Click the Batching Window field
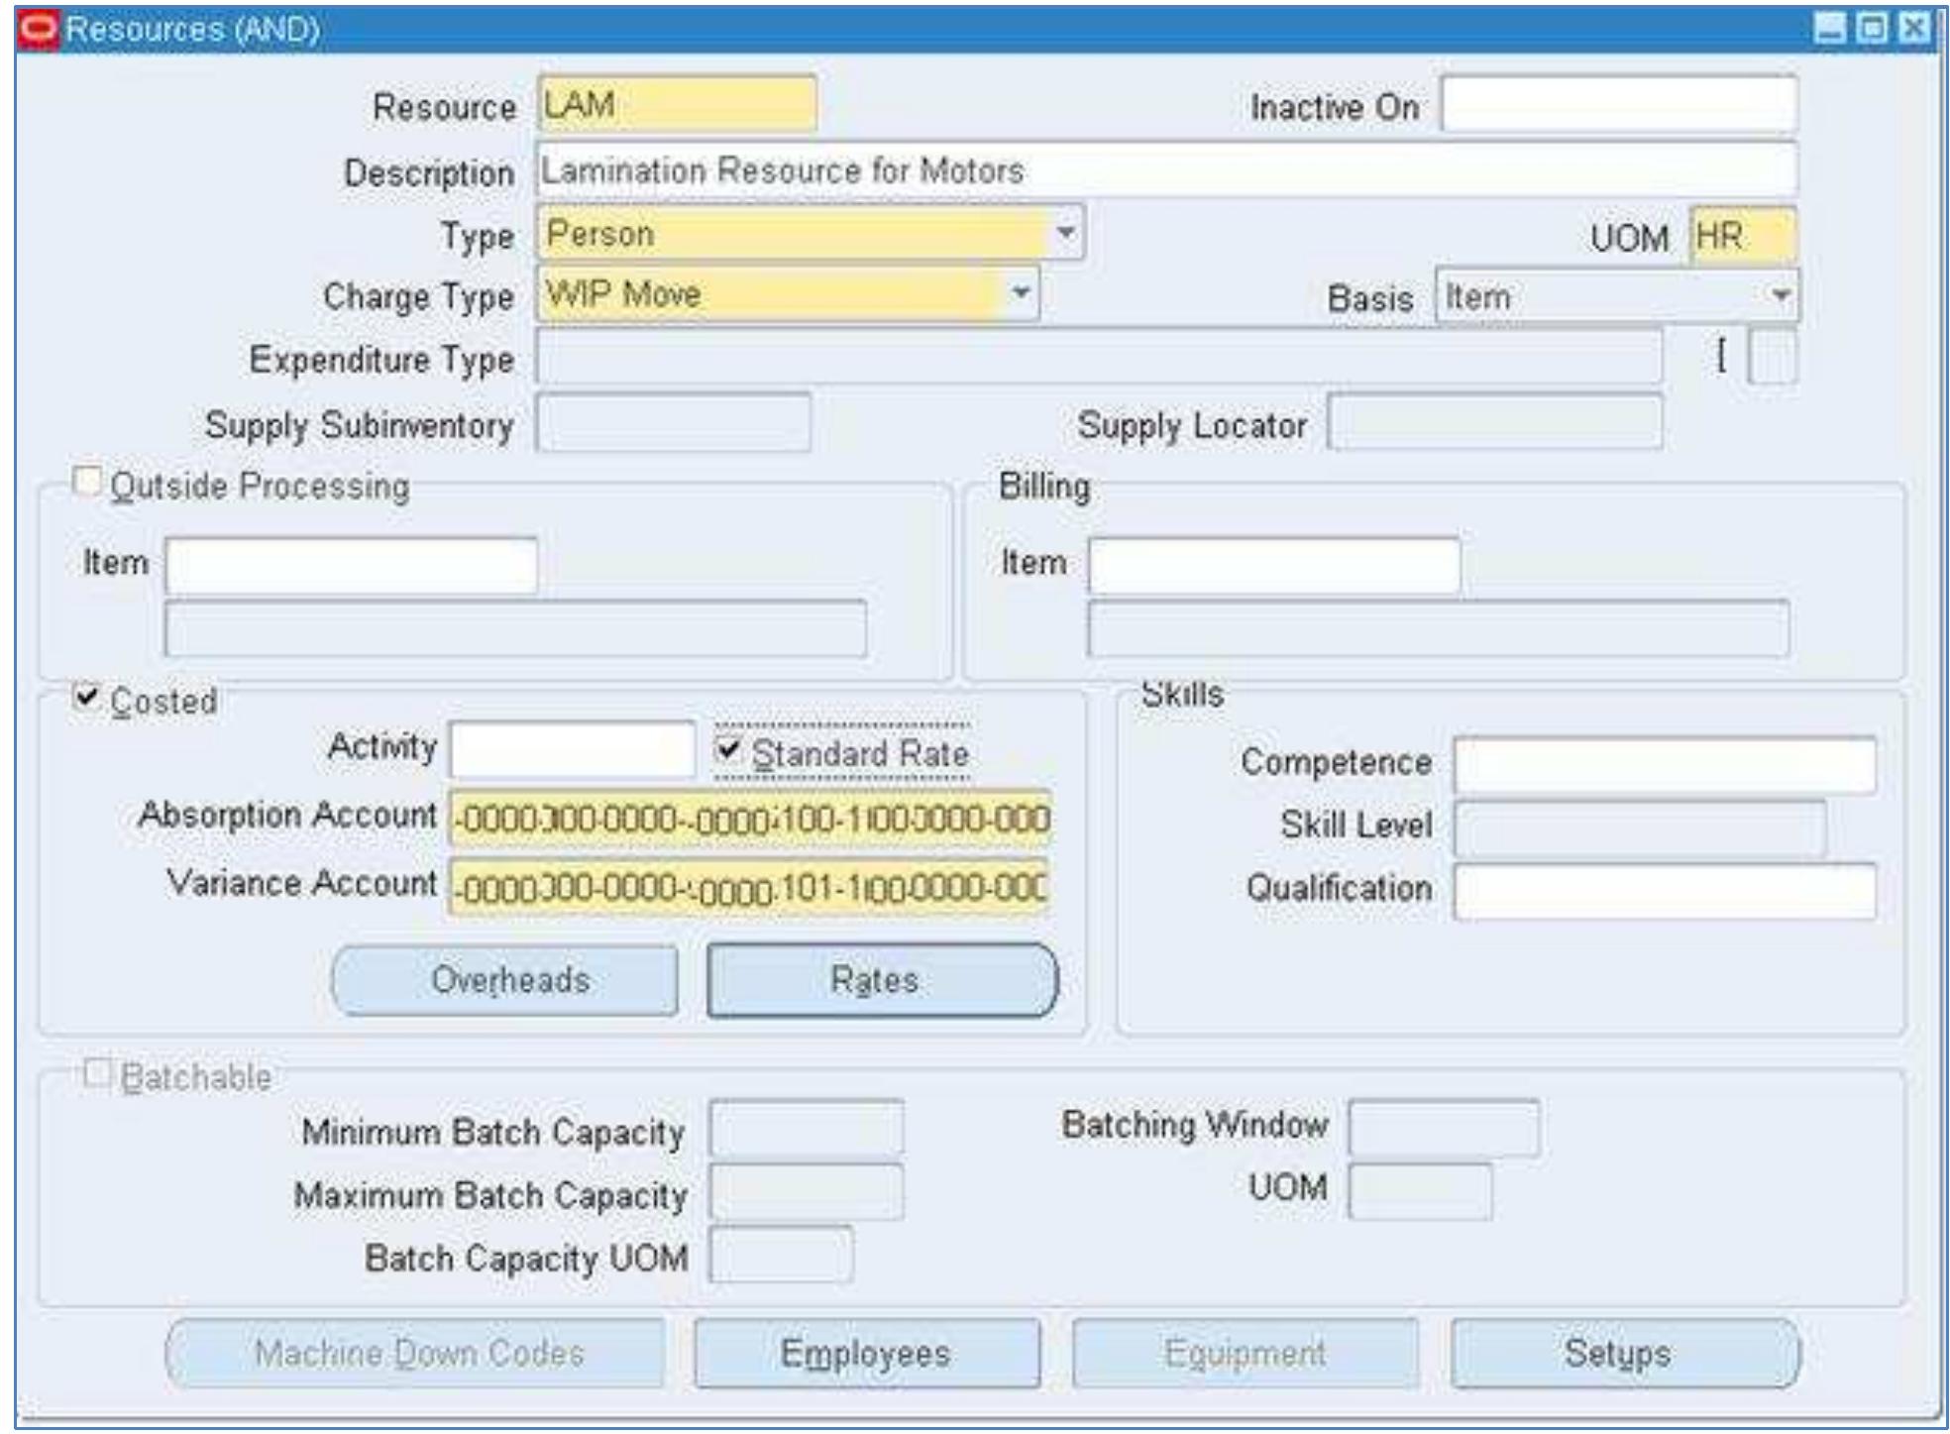Image resolution: width=1950 pixels, height=1434 pixels. point(1445,1128)
